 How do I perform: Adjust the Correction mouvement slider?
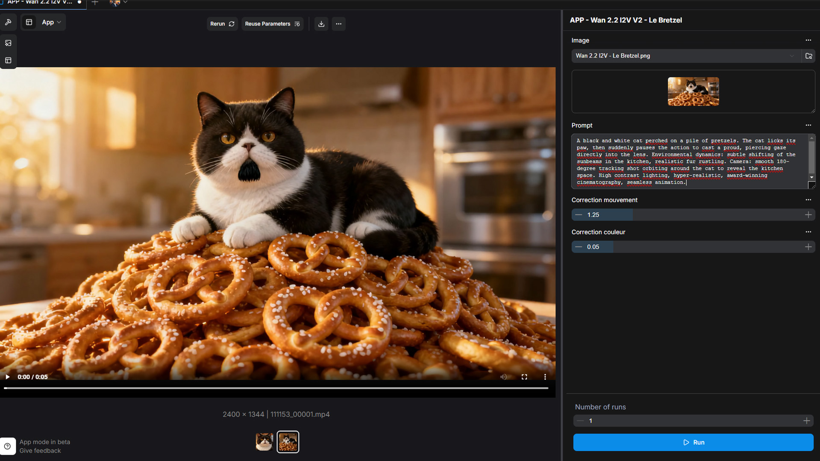pyautogui.click(x=693, y=215)
